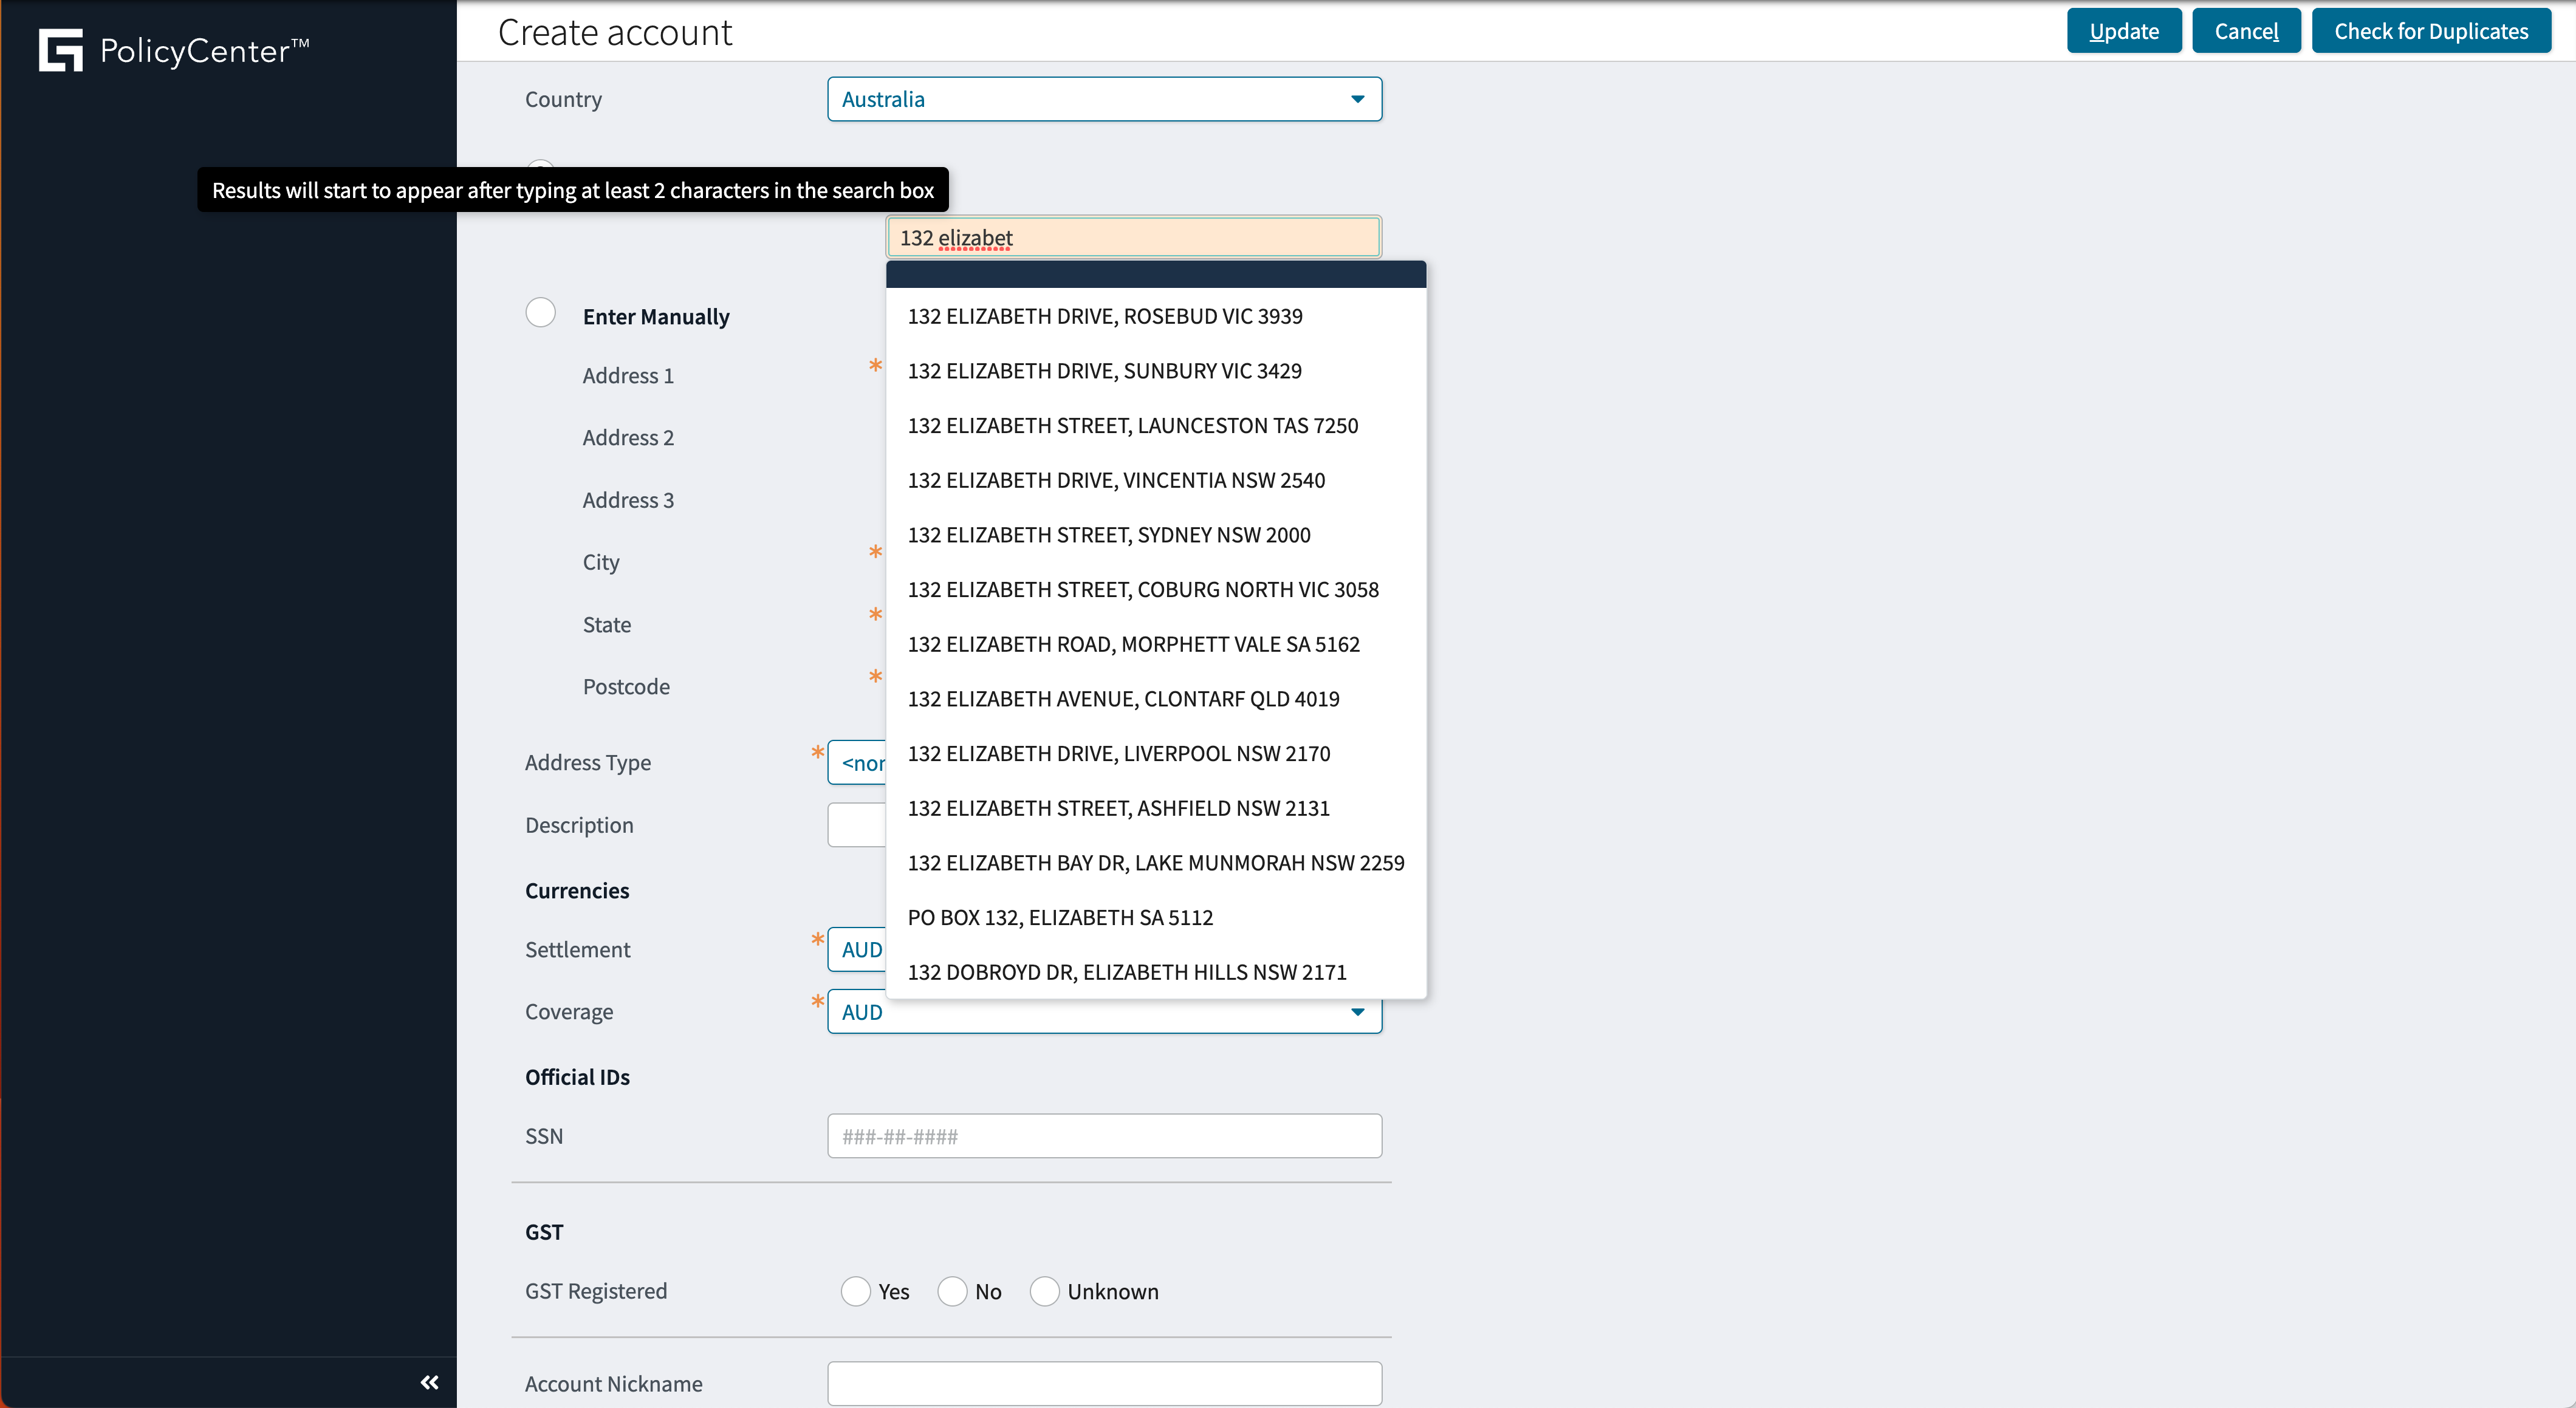This screenshot has width=2576, height=1408.
Task: Click into the SSN field
Action: [1104, 1136]
